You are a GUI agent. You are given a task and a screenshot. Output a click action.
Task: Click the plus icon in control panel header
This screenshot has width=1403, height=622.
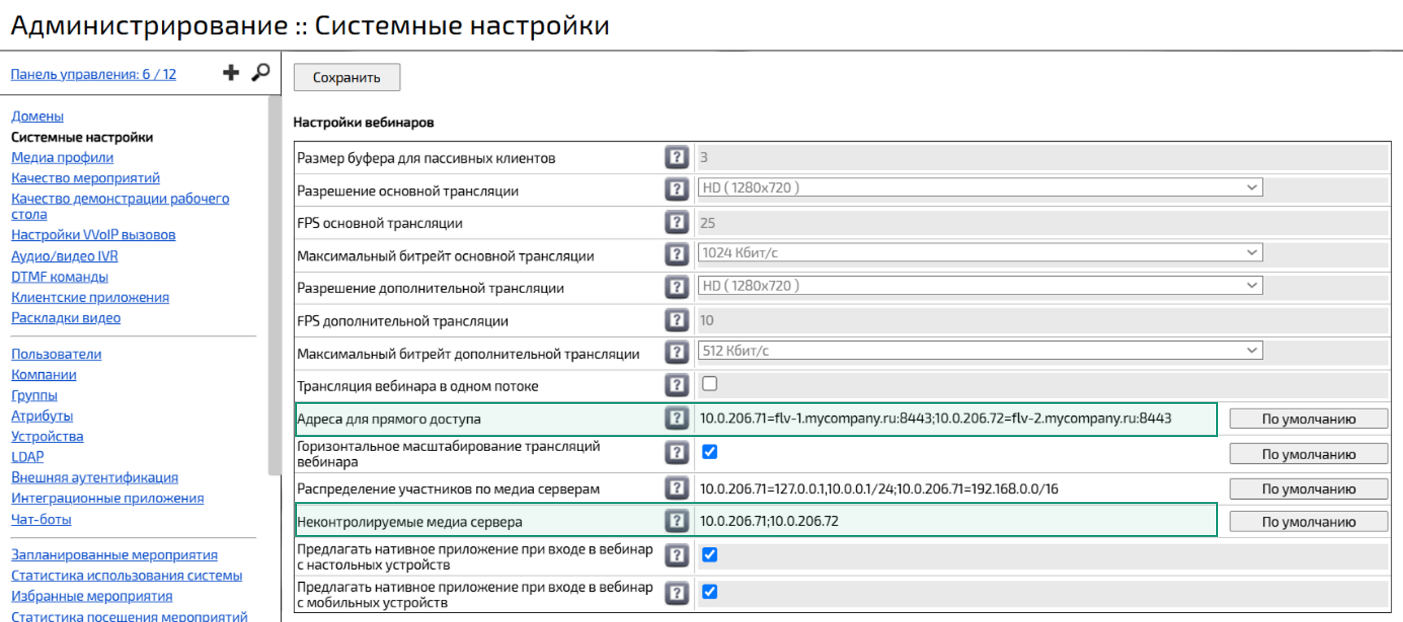[x=231, y=73]
